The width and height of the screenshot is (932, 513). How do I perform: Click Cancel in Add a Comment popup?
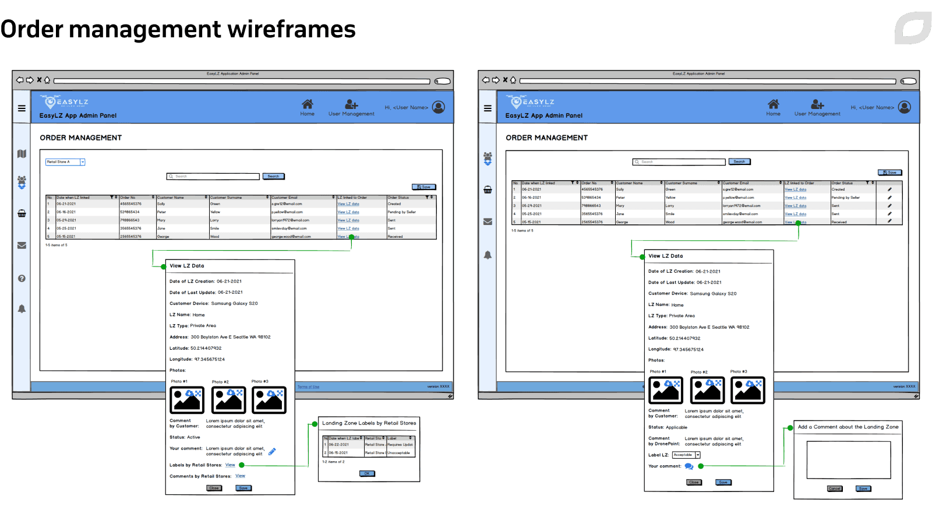835,489
